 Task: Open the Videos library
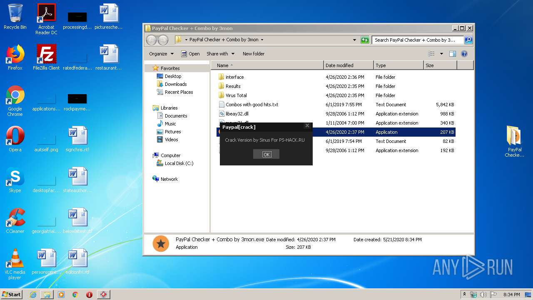point(171,140)
